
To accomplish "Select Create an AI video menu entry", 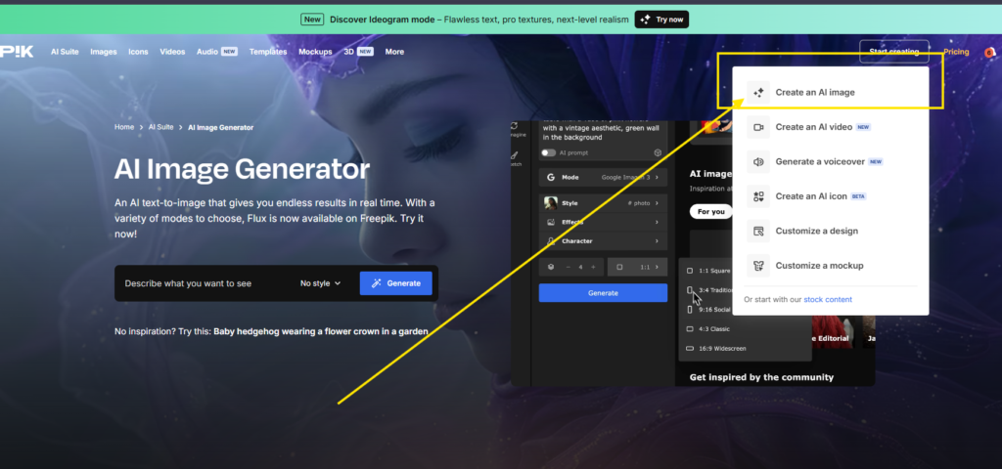I will click(x=830, y=127).
